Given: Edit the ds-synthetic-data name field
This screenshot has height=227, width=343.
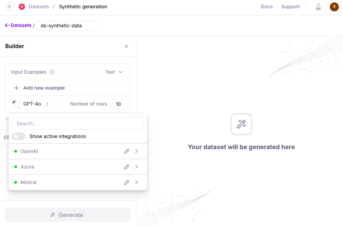Looking at the screenshot, I should [x=69, y=26].
